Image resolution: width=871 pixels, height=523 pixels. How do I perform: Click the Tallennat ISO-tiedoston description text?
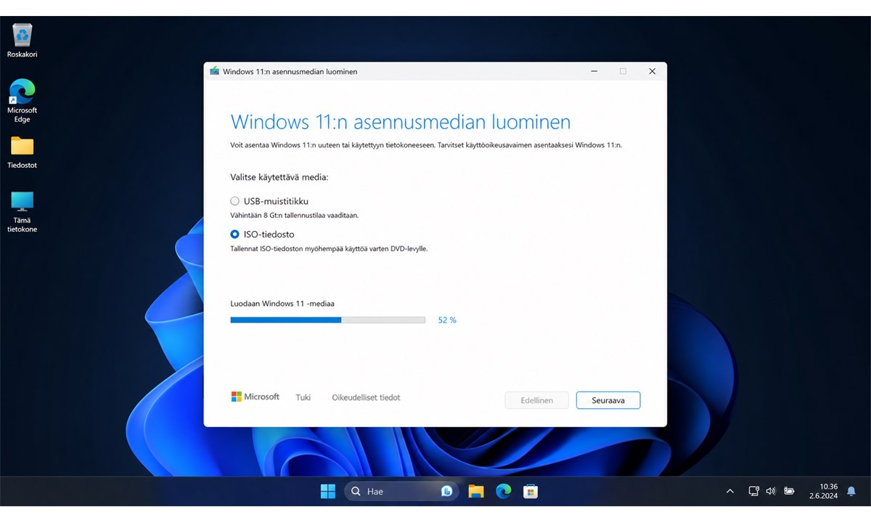(x=329, y=248)
